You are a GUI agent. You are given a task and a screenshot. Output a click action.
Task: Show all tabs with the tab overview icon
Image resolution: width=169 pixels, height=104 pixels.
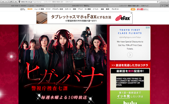click(167, 6)
